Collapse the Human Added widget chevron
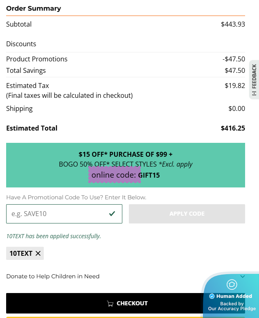Image resolution: width=259 pixels, height=318 pixels. coord(243,277)
